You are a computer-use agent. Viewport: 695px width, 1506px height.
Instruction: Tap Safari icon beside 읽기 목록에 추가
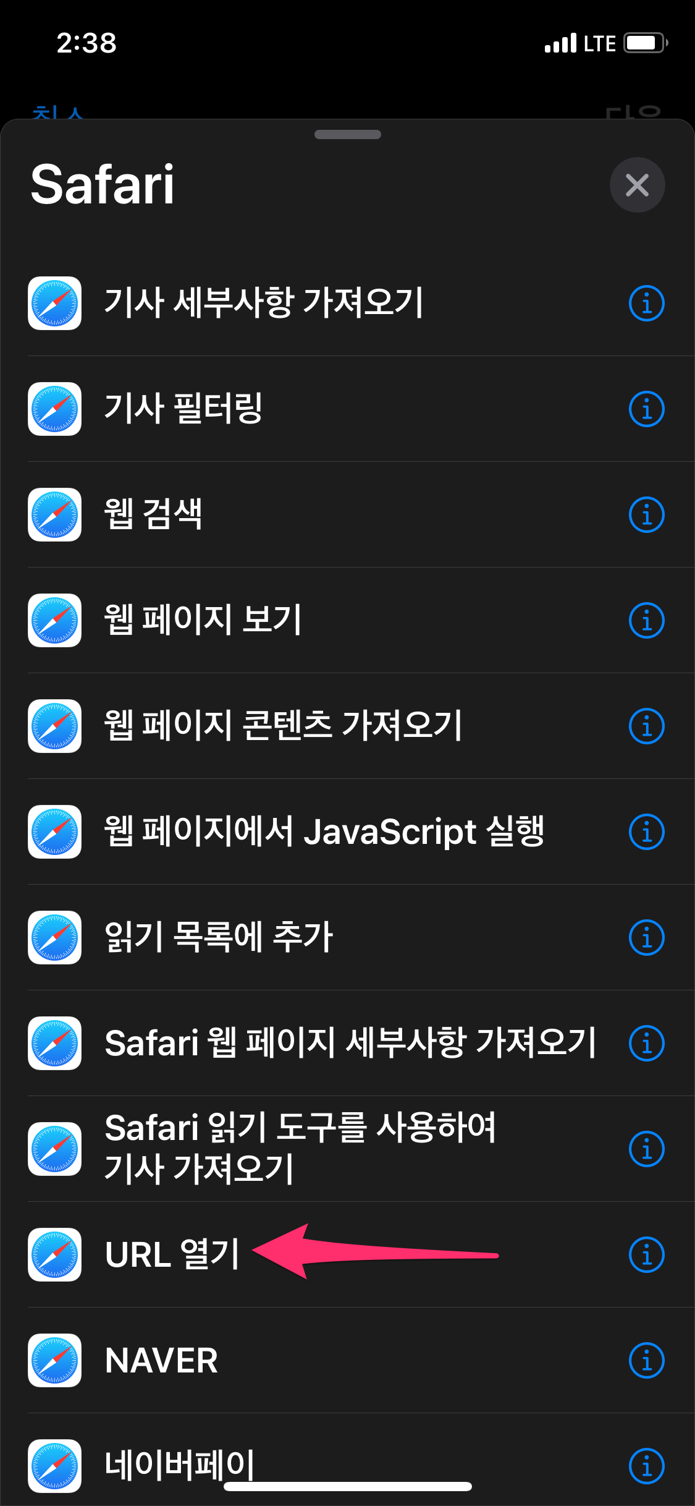(x=54, y=937)
